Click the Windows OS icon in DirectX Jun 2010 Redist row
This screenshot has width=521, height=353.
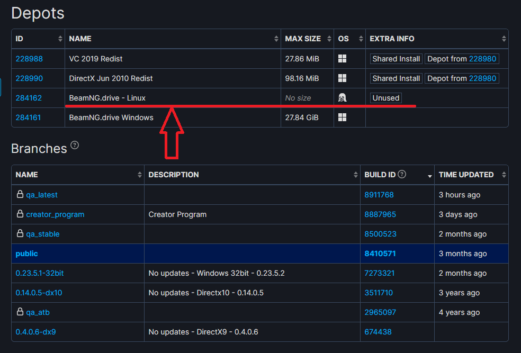coord(342,78)
